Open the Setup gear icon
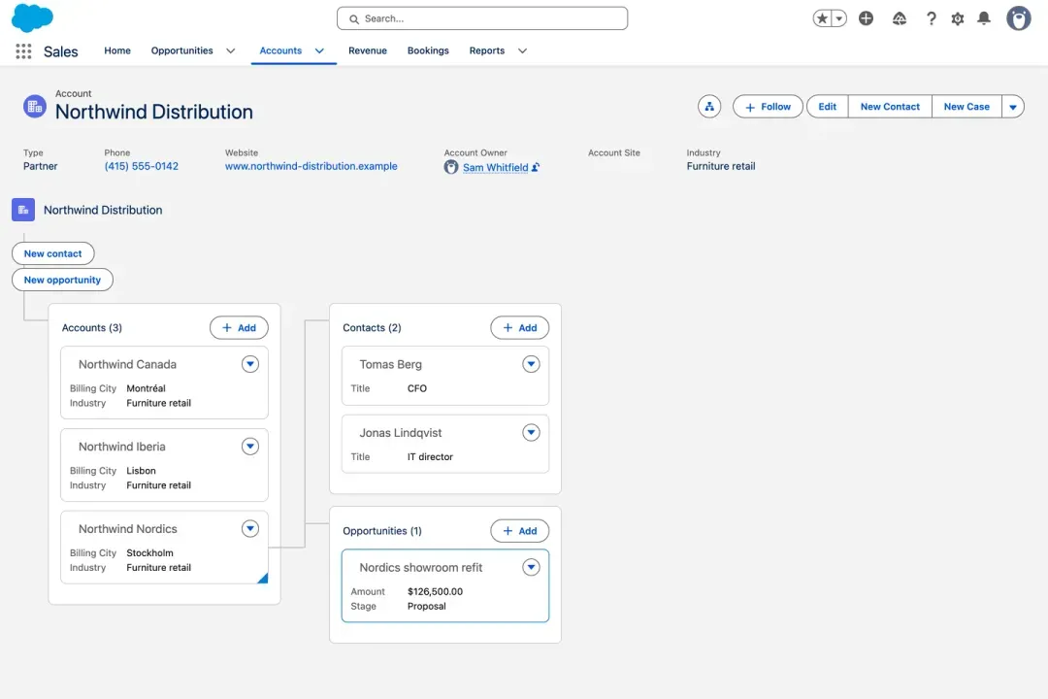 click(958, 18)
